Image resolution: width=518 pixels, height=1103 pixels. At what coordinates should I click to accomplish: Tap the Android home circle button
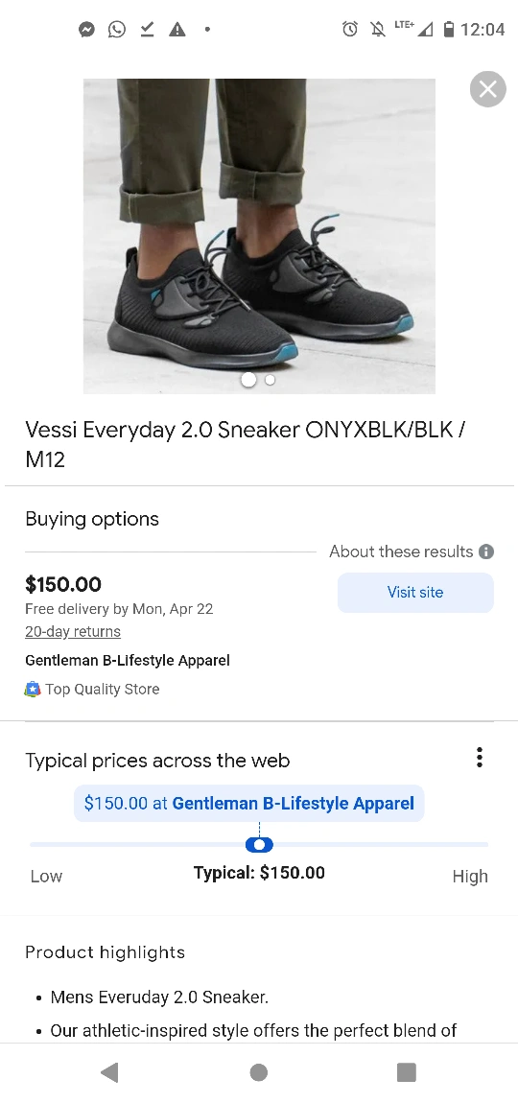coord(259,1072)
